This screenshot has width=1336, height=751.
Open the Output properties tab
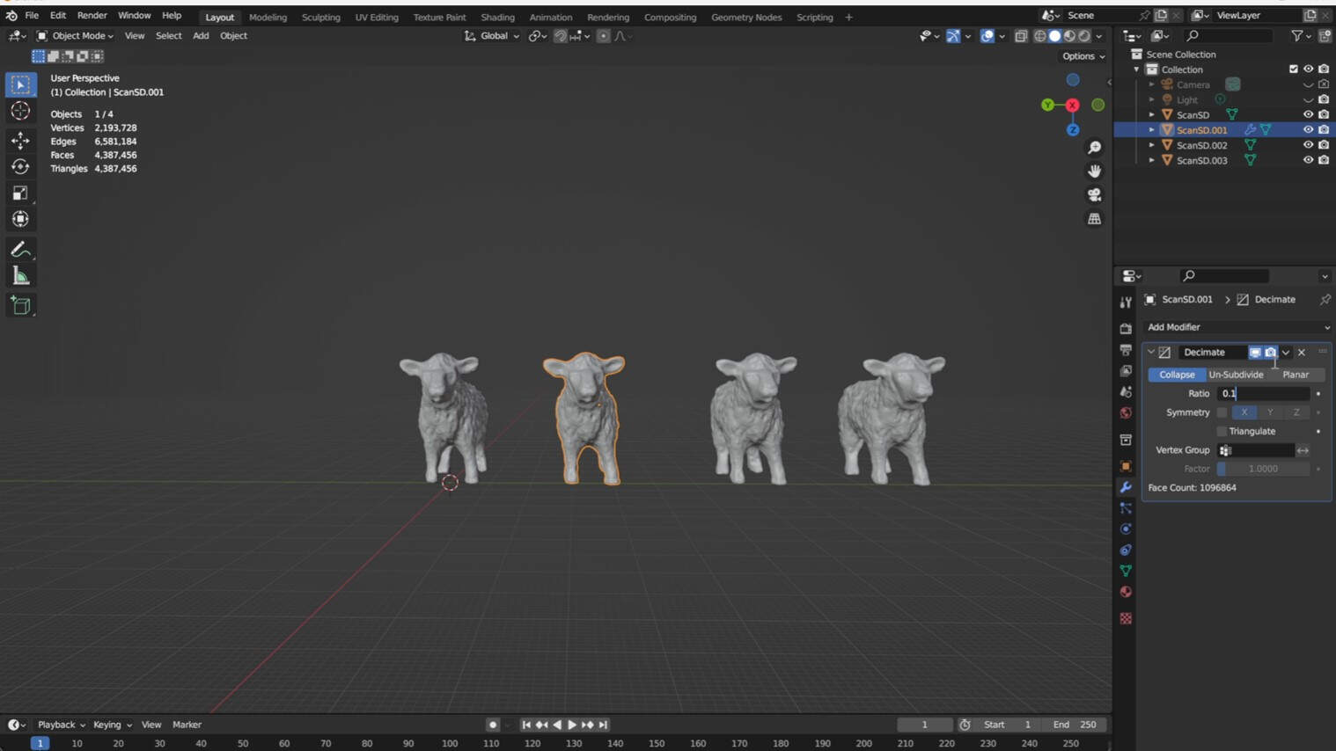[1126, 350]
